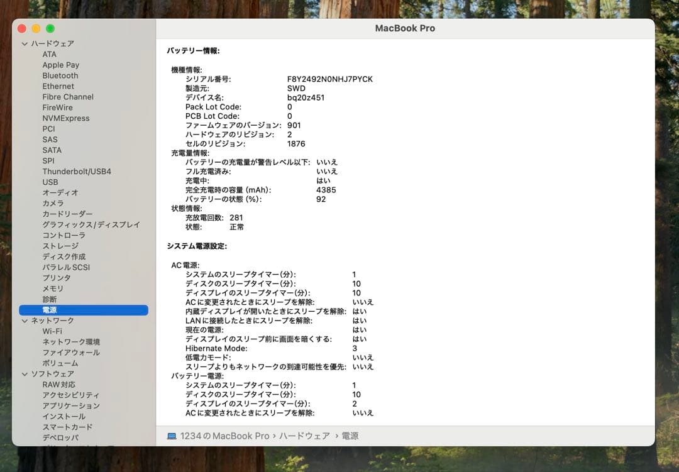Screen dimensions: 679x472
Task: Open オーディオ hardware entry
Action: tap(60, 193)
